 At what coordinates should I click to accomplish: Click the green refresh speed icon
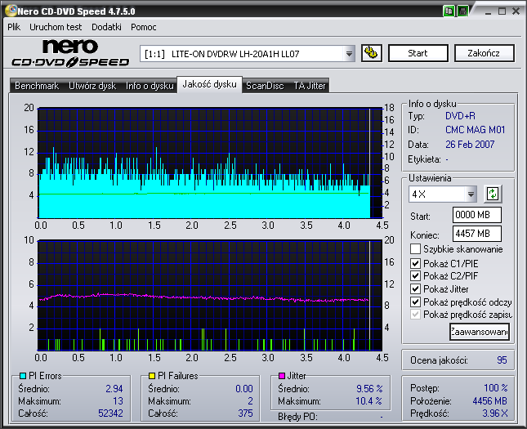(493, 194)
